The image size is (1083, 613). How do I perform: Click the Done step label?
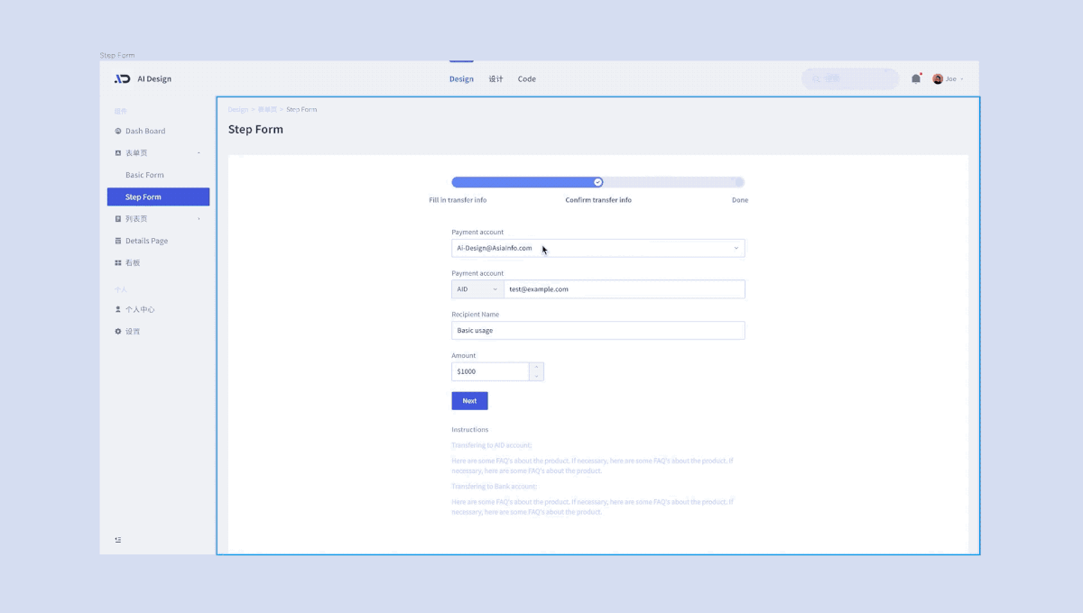pyautogui.click(x=740, y=200)
